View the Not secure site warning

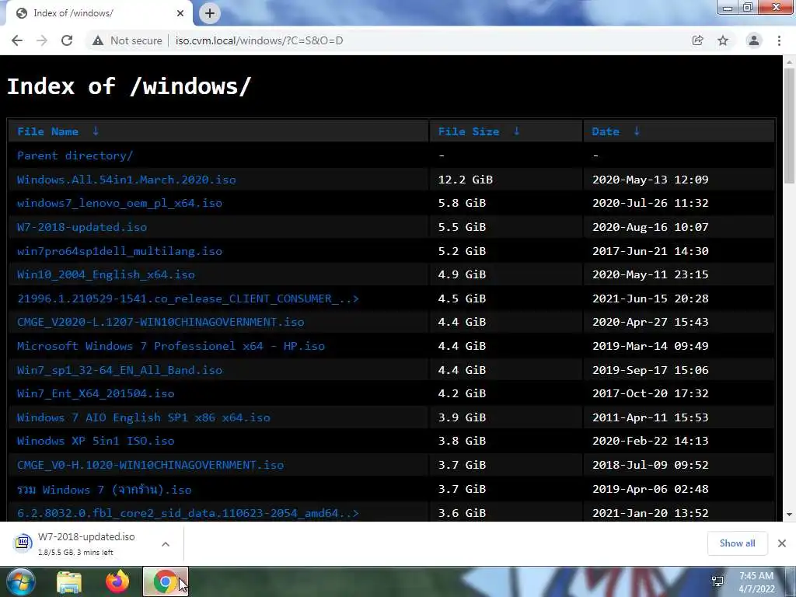[x=127, y=40]
